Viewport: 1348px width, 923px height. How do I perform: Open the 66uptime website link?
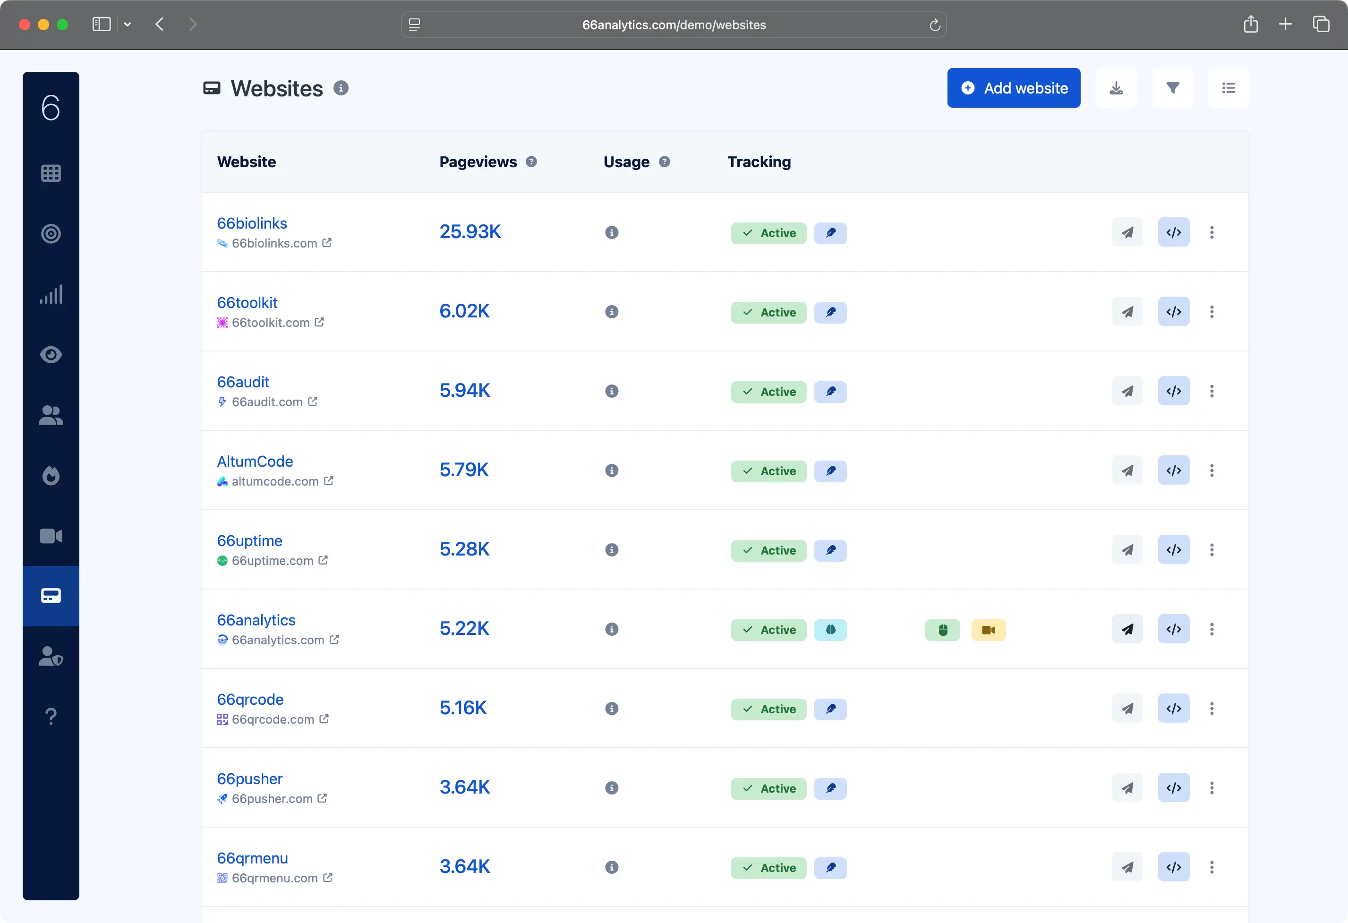coord(249,541)
